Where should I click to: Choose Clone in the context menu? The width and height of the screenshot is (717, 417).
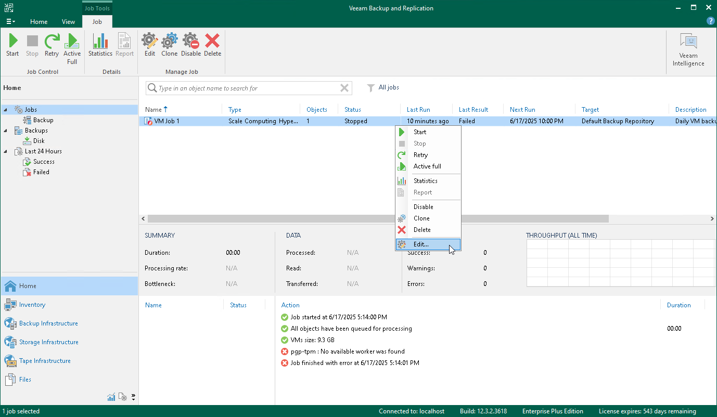pyautogui.click(x=428, y=218)
